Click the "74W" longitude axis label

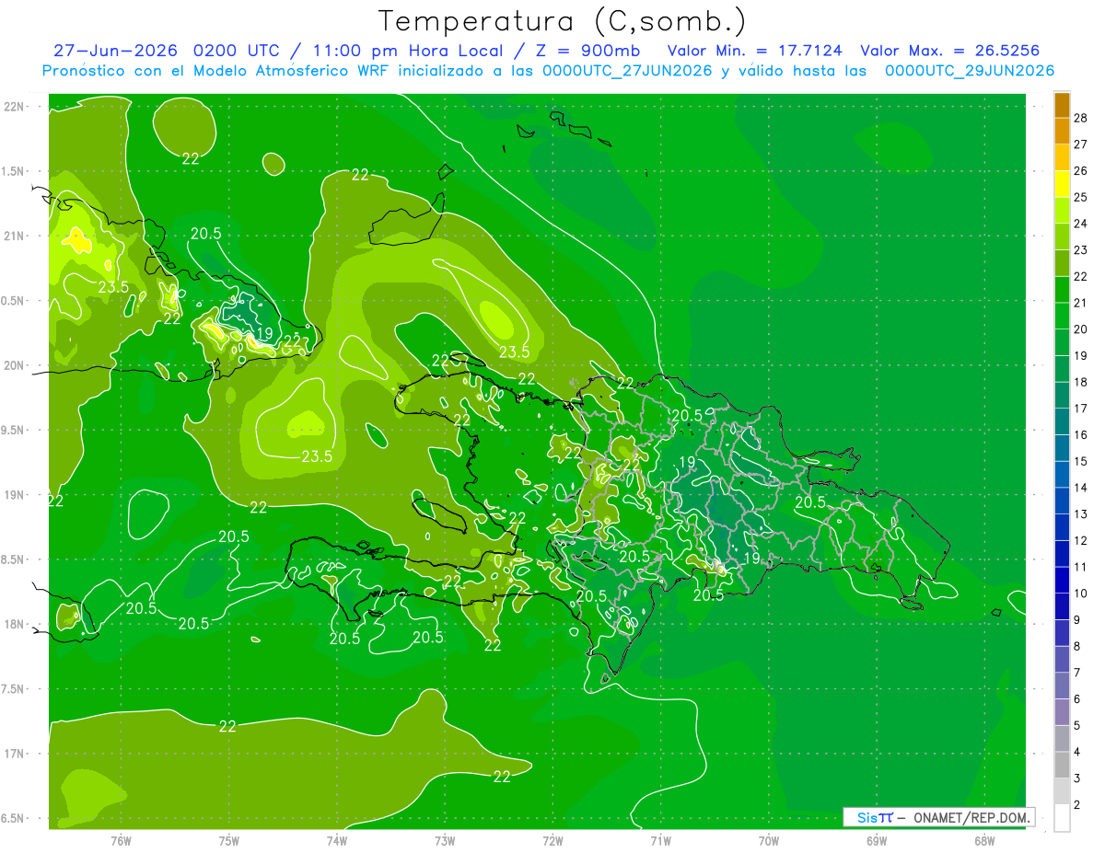click(x=337, y=840)
